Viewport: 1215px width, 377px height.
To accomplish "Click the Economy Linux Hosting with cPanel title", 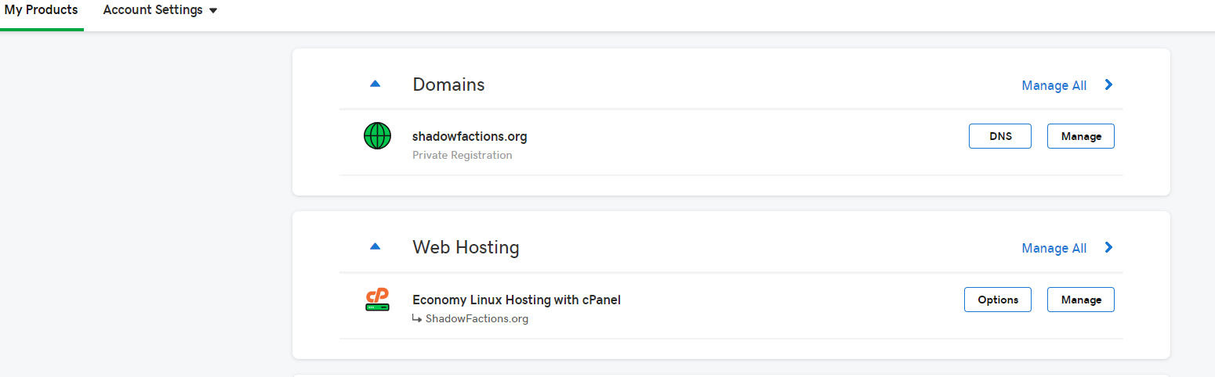I will tap(517, 300).
